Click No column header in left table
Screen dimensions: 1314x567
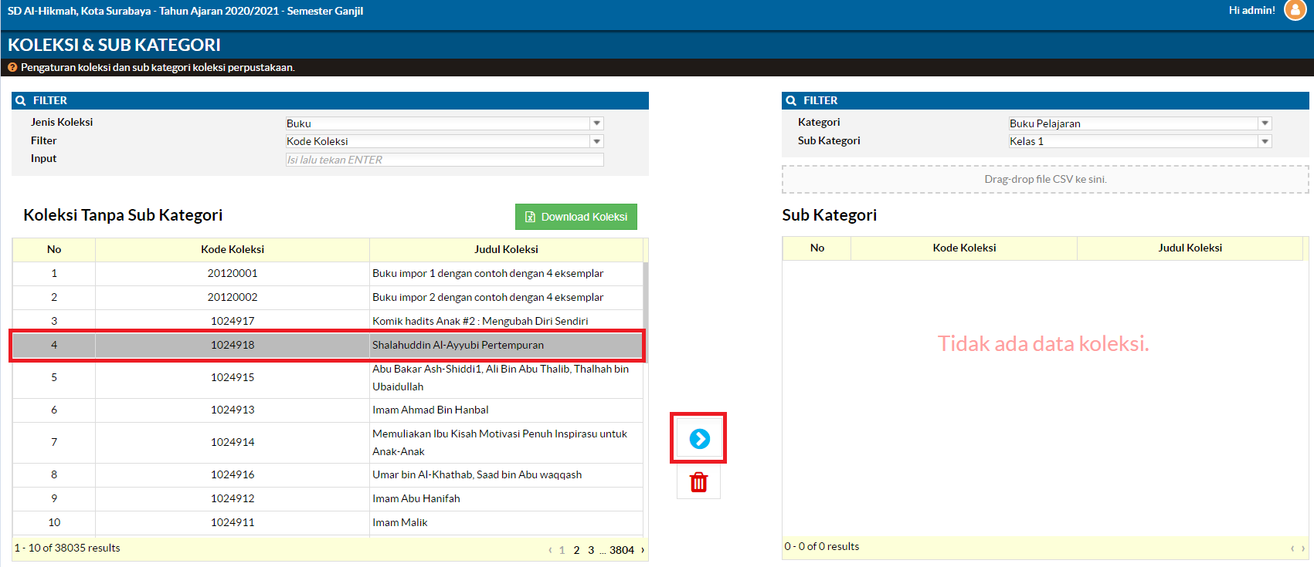54,249
